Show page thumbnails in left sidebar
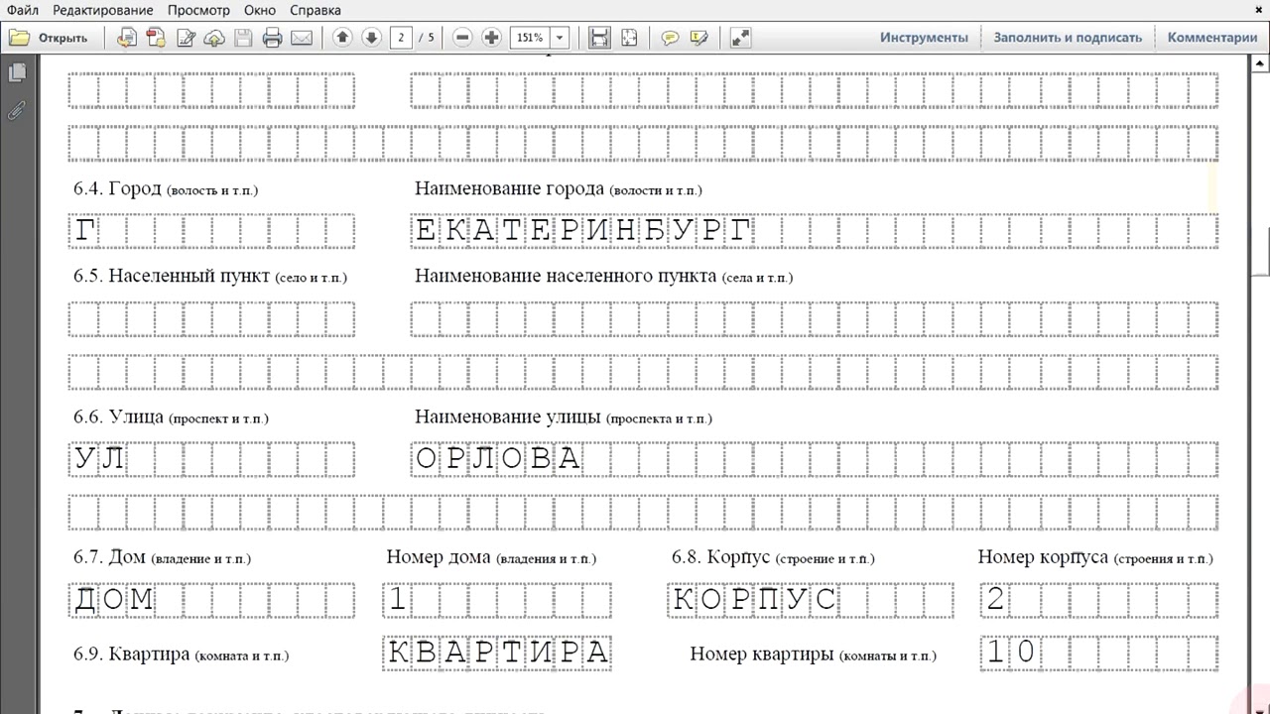 (x=17, y=72)
